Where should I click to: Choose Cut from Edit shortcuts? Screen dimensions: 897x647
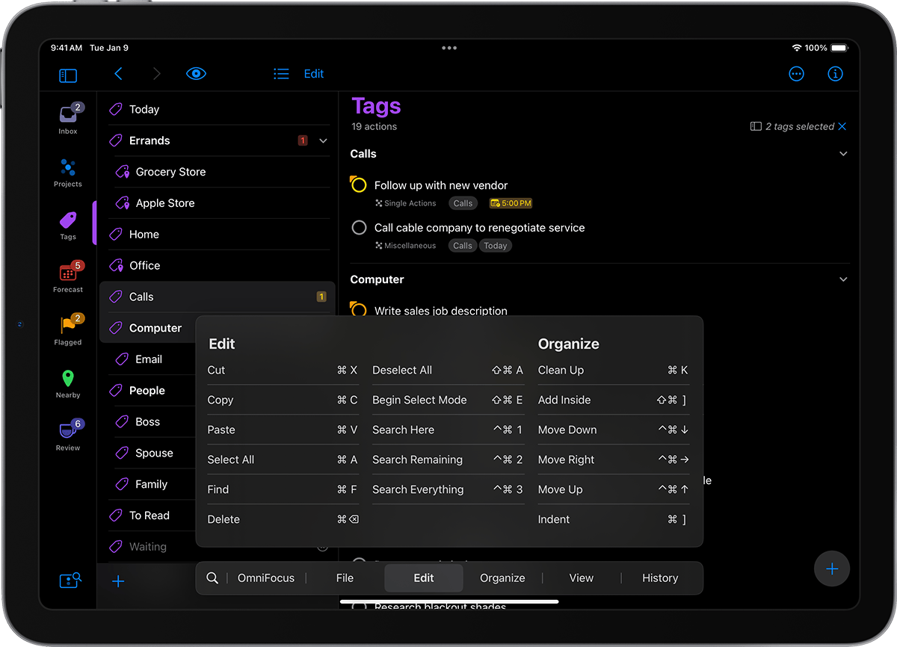click(283, 370)
